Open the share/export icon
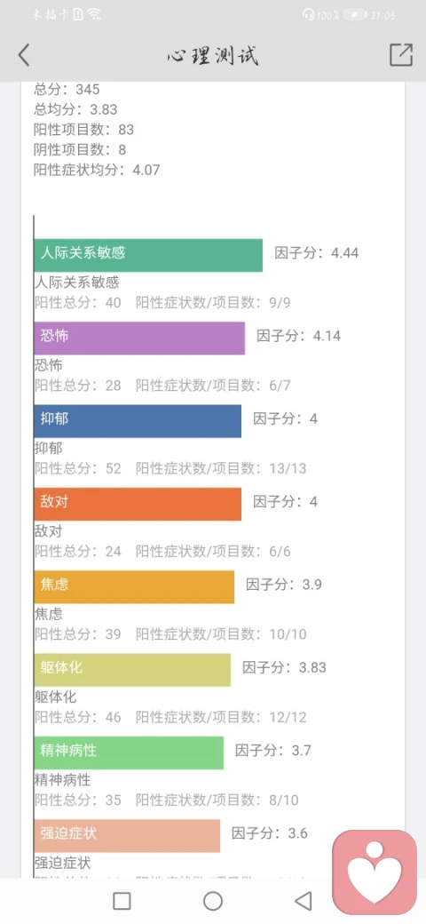 401,54
